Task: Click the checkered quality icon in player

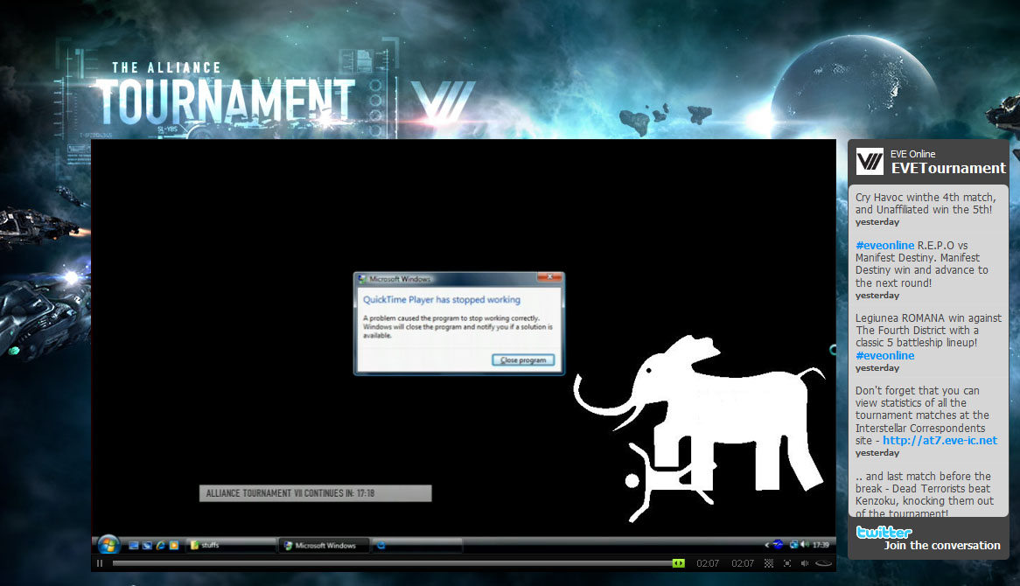Action: (769, 563)
